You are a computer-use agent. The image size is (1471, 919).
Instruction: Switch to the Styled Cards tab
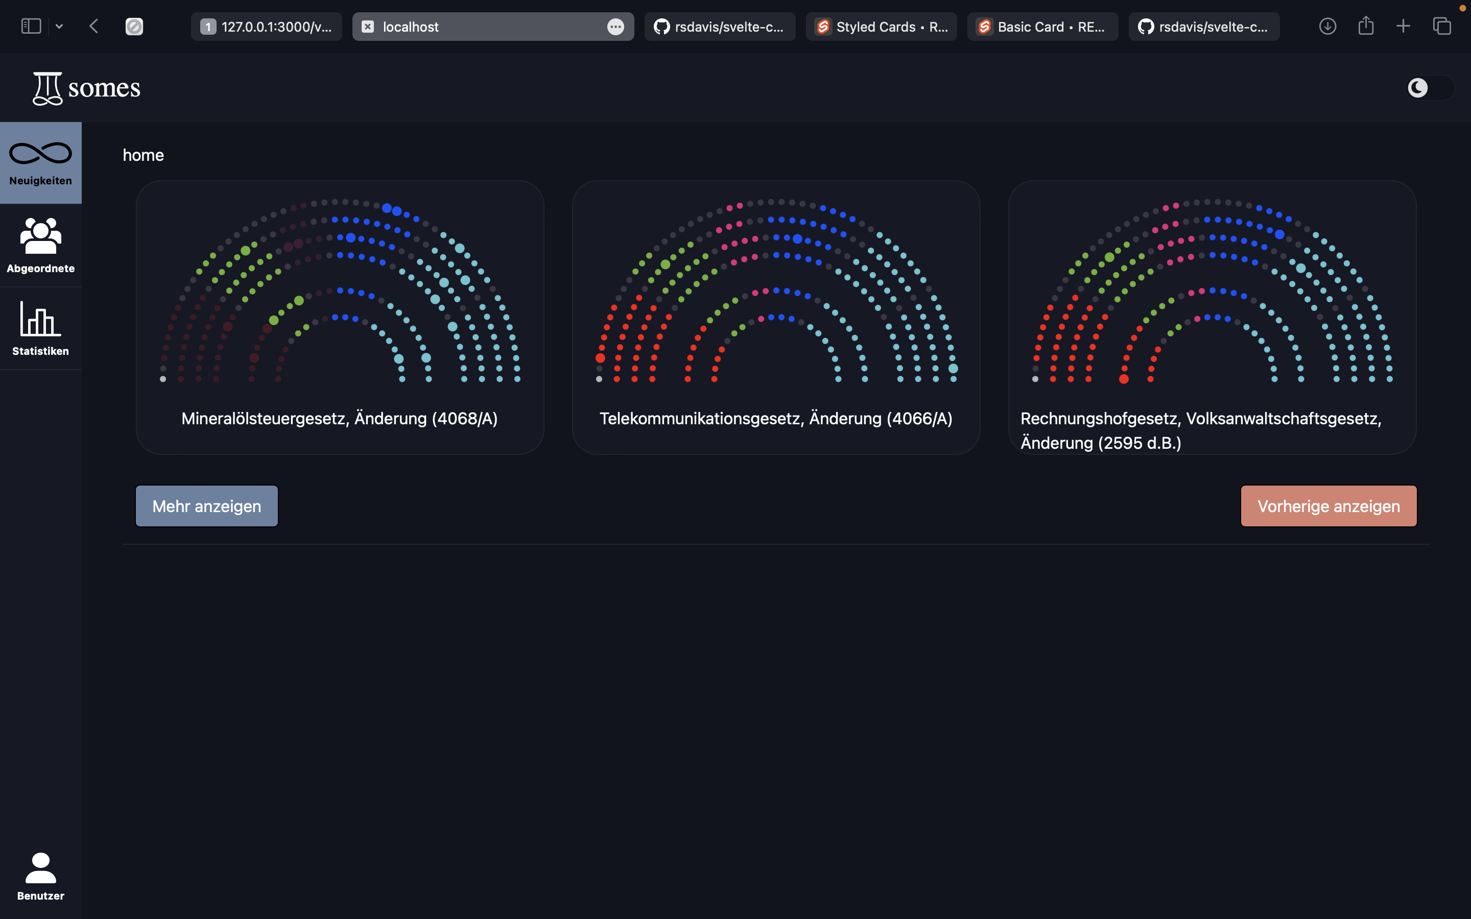(881, 27)
